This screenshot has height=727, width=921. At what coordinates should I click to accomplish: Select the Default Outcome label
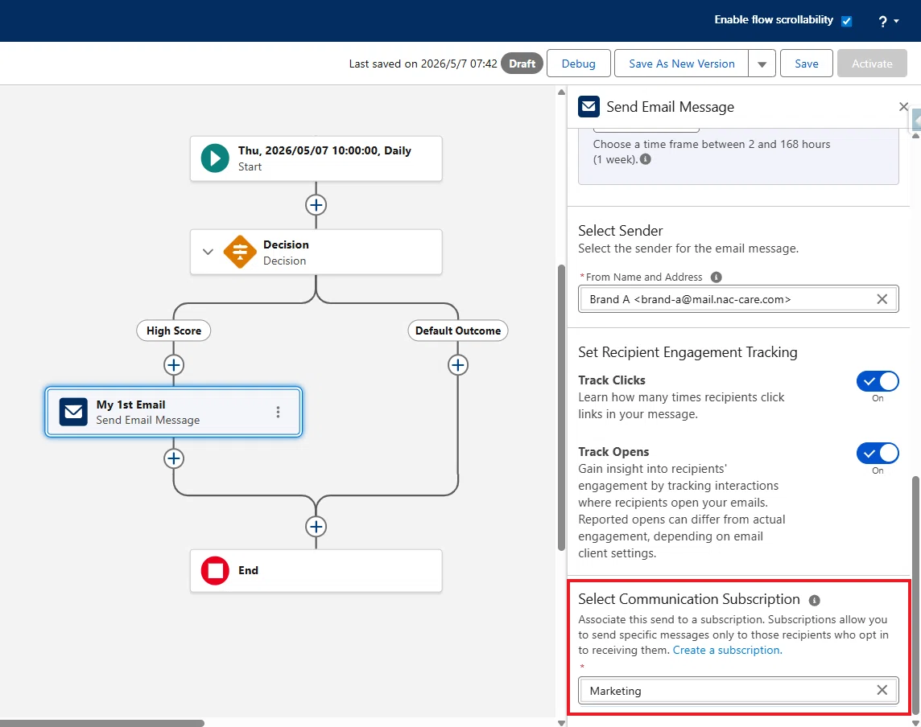tap(457, 331)
